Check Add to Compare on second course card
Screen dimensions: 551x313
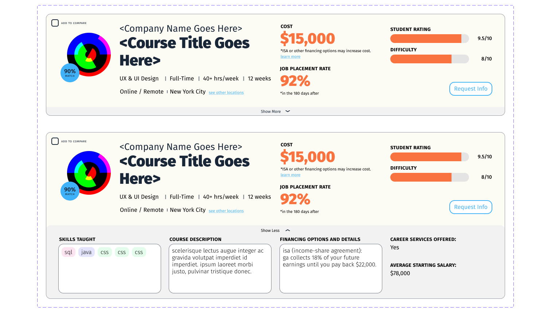tap(55, 141)
